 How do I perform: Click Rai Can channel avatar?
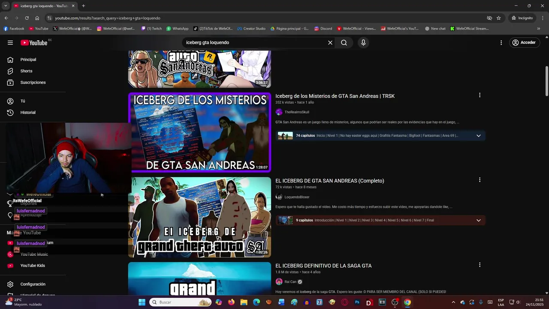click(279, 282)
